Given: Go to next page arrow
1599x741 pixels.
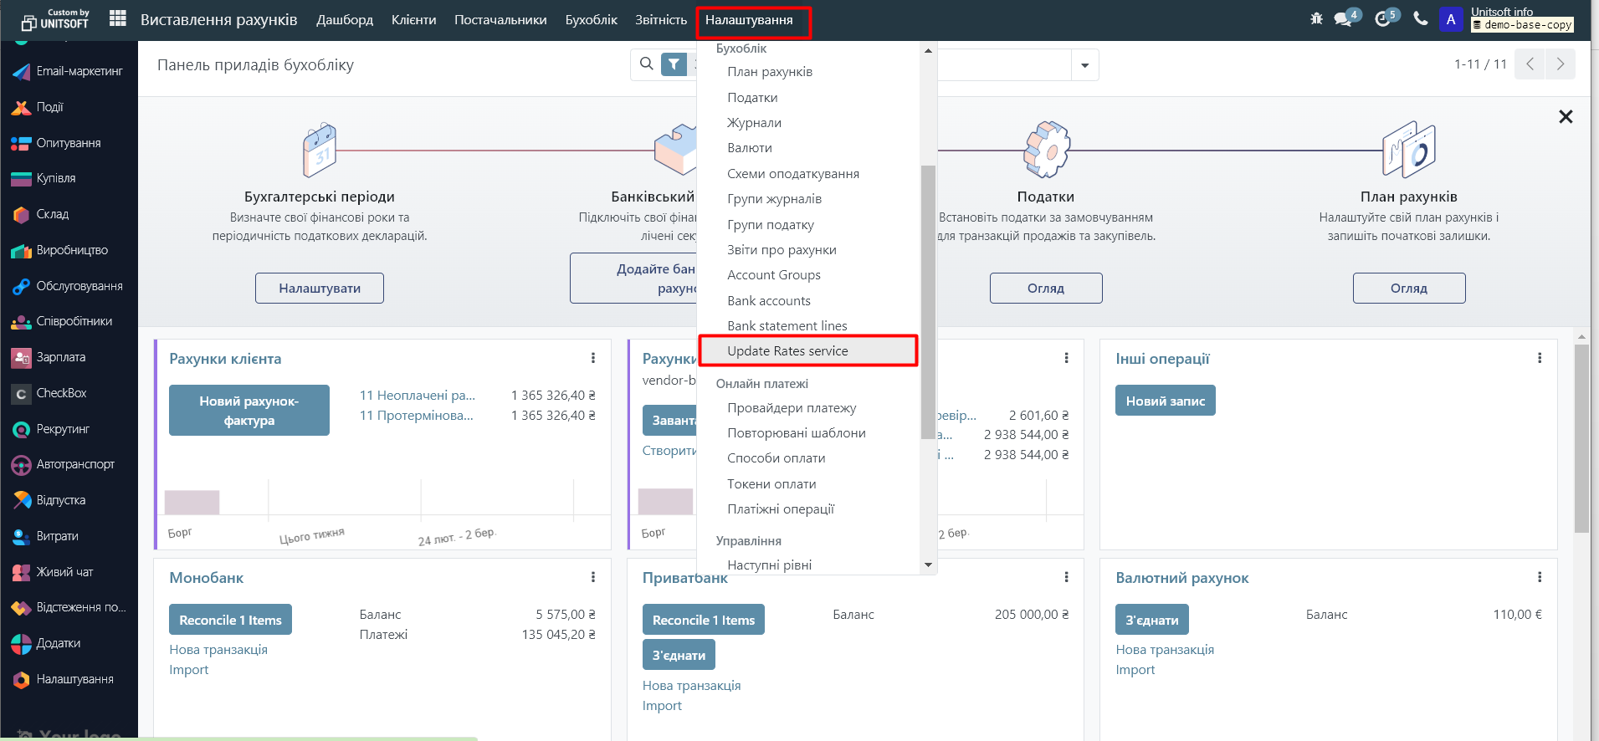Looking at the screenshot, I should (x=1560, y=64).
